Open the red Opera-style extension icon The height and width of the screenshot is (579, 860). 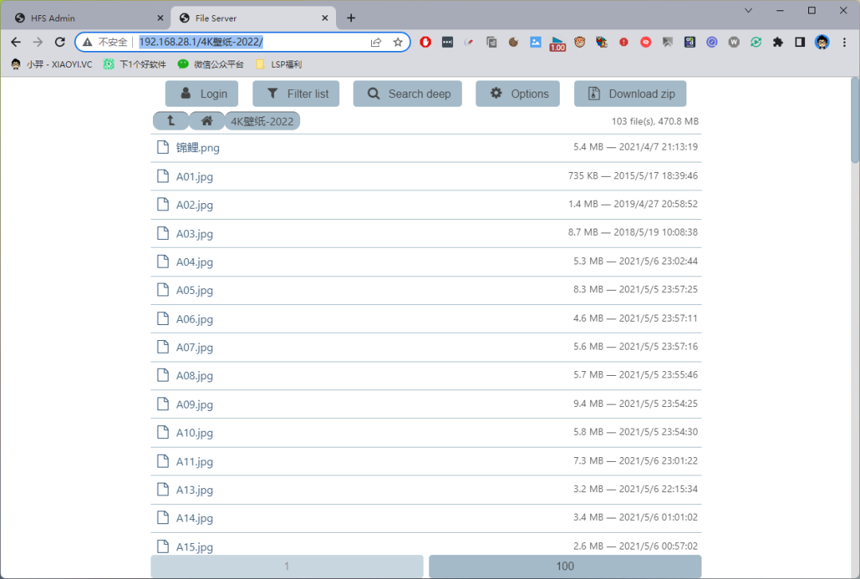[x=425, y=42]
